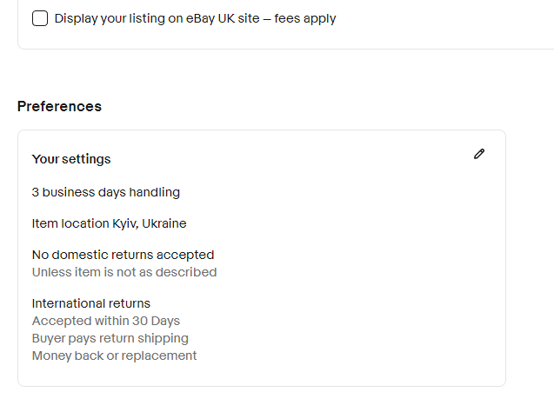Click the words 'fees apply' beside the checkbox
The width and height of the screenshot is (554, 412).
click(x=305, y=18)
